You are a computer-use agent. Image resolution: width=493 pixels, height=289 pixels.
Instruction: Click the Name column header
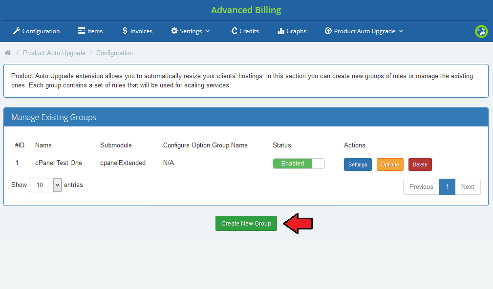click(x=43, y=145)
